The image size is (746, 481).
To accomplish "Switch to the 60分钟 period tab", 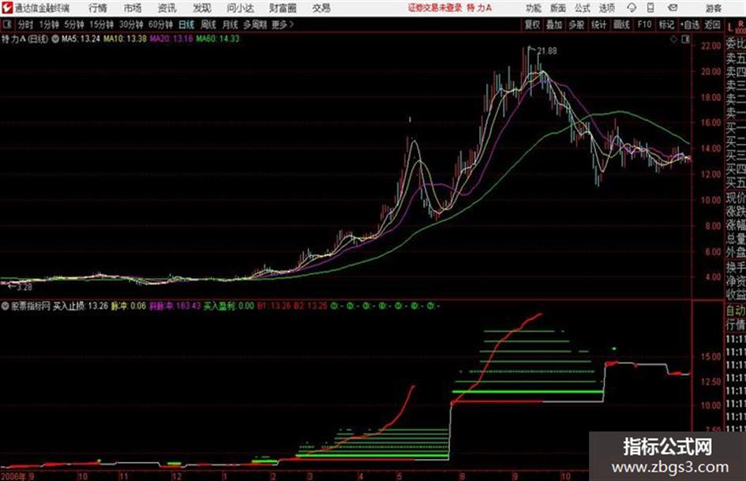I will tap(161, 24).
